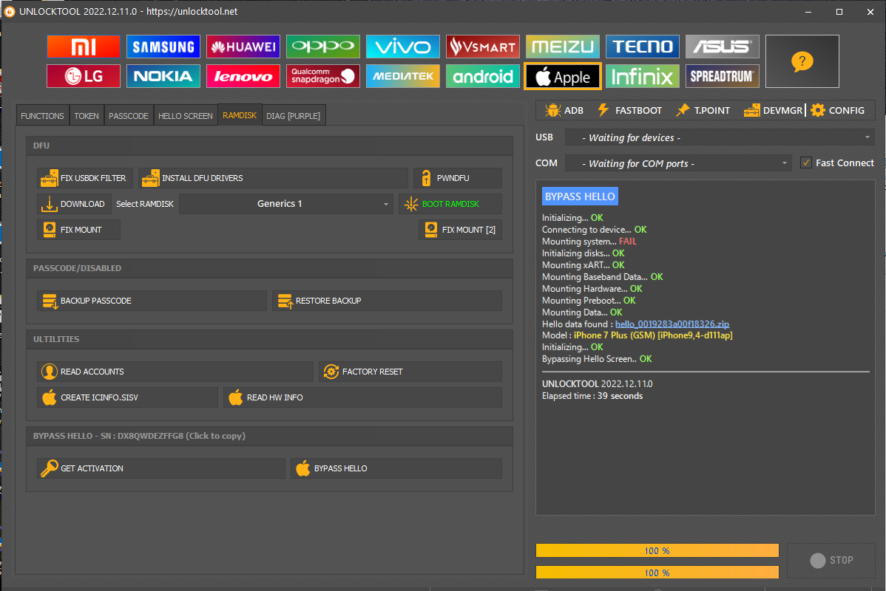This screenshot has height=591, width=886.
Task: Choose the Samsung brand tile
Action: coord(163,47)
